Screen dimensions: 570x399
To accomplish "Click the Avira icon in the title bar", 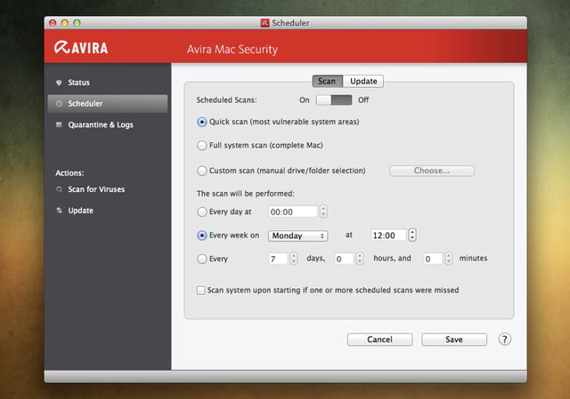I will (x=265, y=23).
